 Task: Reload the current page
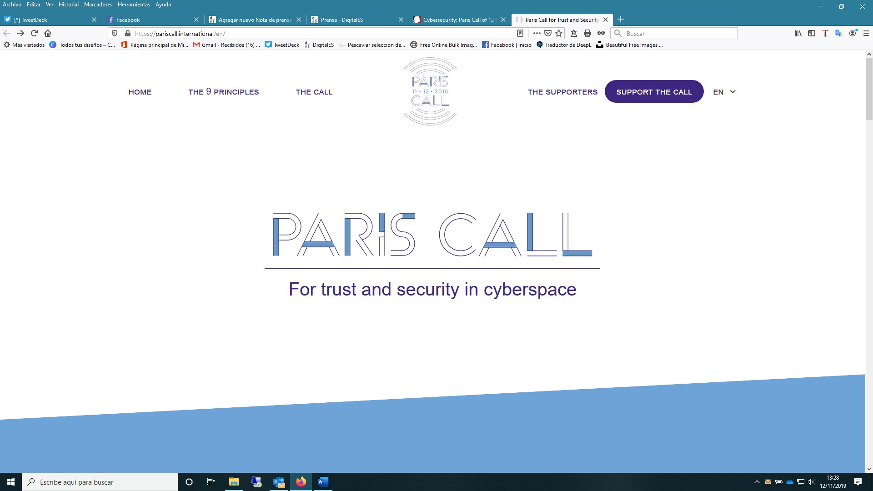click(34, 33)
